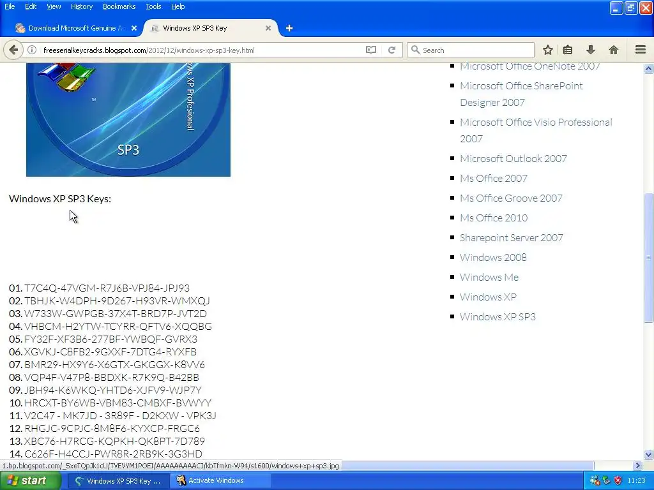Open the Tools menu
654x490 pixels.
[x=153, y=6]
